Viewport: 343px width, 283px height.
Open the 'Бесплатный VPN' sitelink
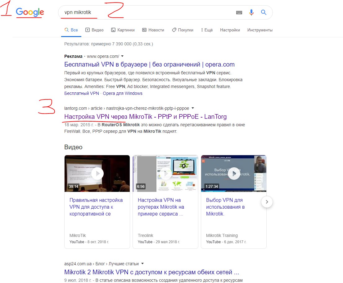pos(82,93)
